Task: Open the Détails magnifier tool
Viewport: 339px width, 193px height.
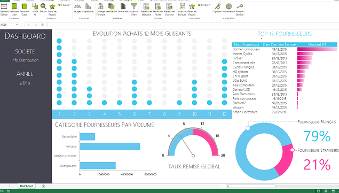Action: pos(43,8)
